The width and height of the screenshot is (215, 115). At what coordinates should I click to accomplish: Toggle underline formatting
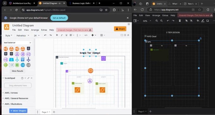[x=66, y=35]
